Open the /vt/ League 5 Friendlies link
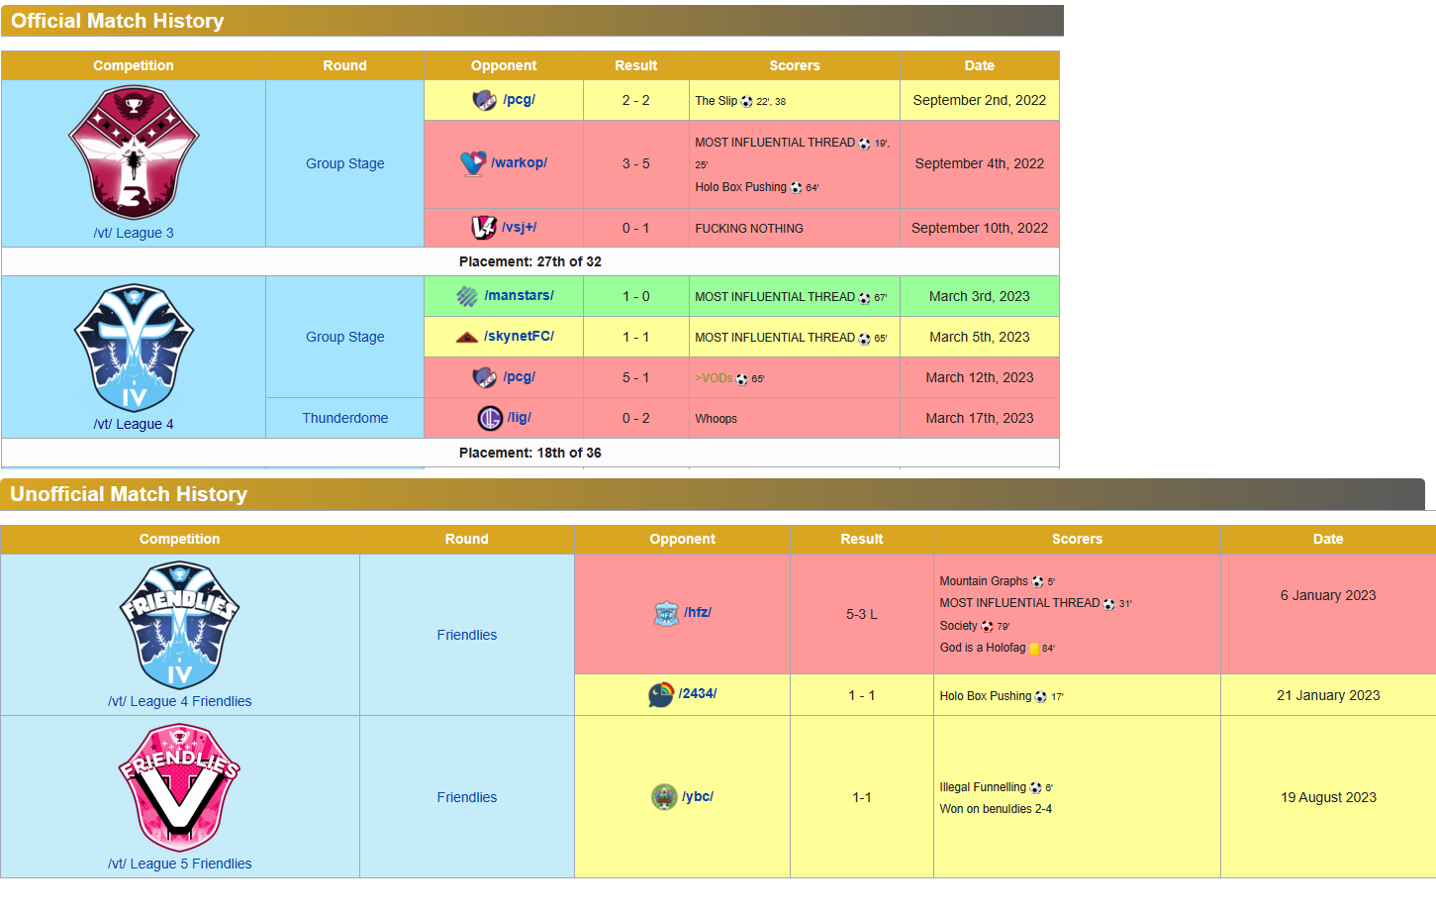 pyautogui.click(x=179, y=864)
